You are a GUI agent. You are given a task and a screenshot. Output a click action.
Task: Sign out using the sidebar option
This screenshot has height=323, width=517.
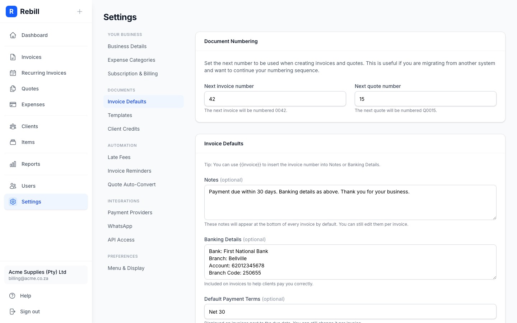[30, 311]
